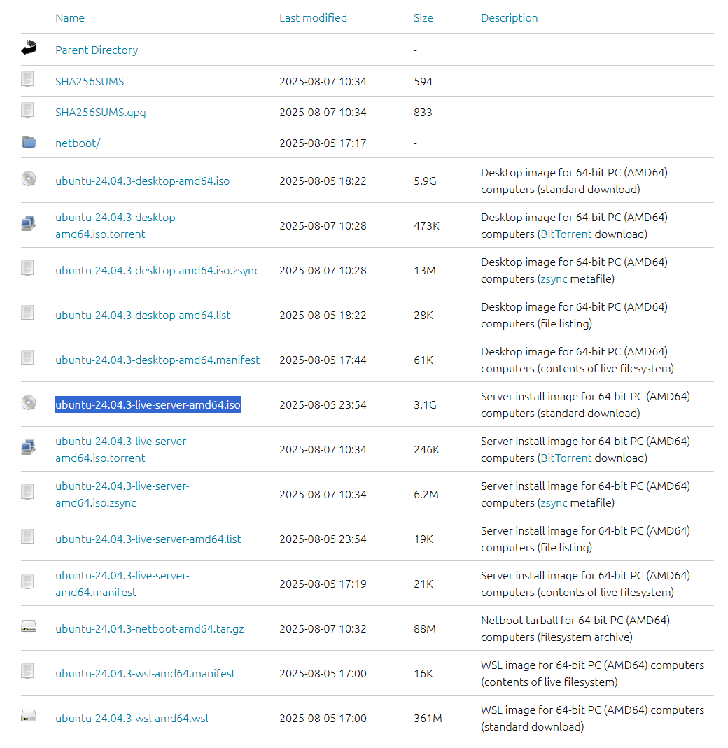Click the 246K size of server torrent

click(426, 450)
